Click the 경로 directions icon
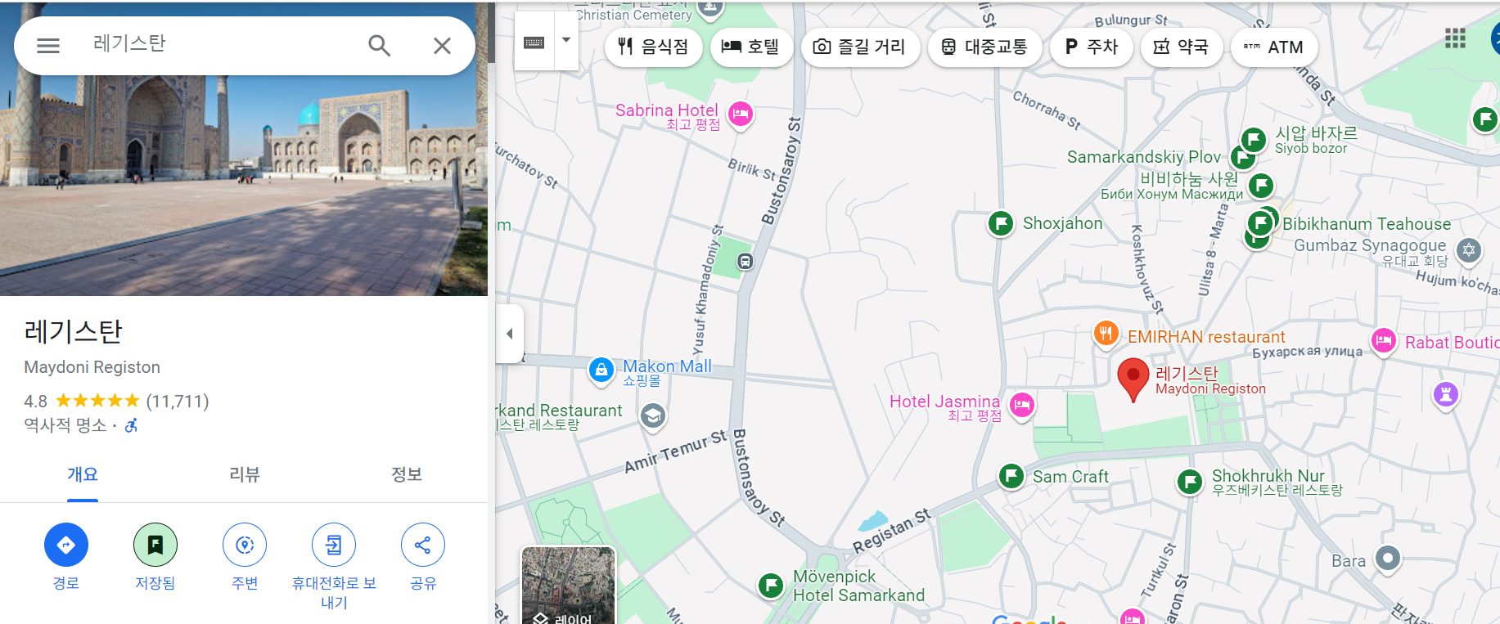 (66, 545)
